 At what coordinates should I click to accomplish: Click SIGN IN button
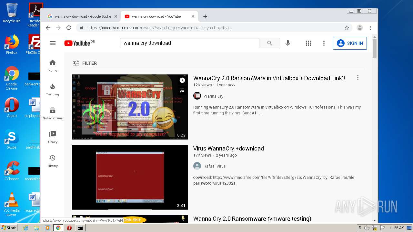tap(350, 43)
